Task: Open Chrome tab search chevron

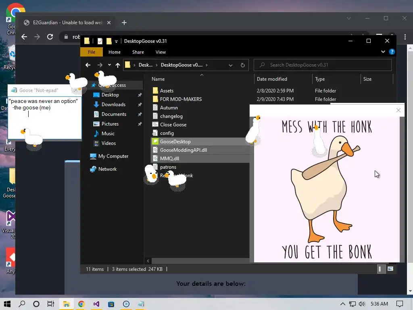Action: 349,18
